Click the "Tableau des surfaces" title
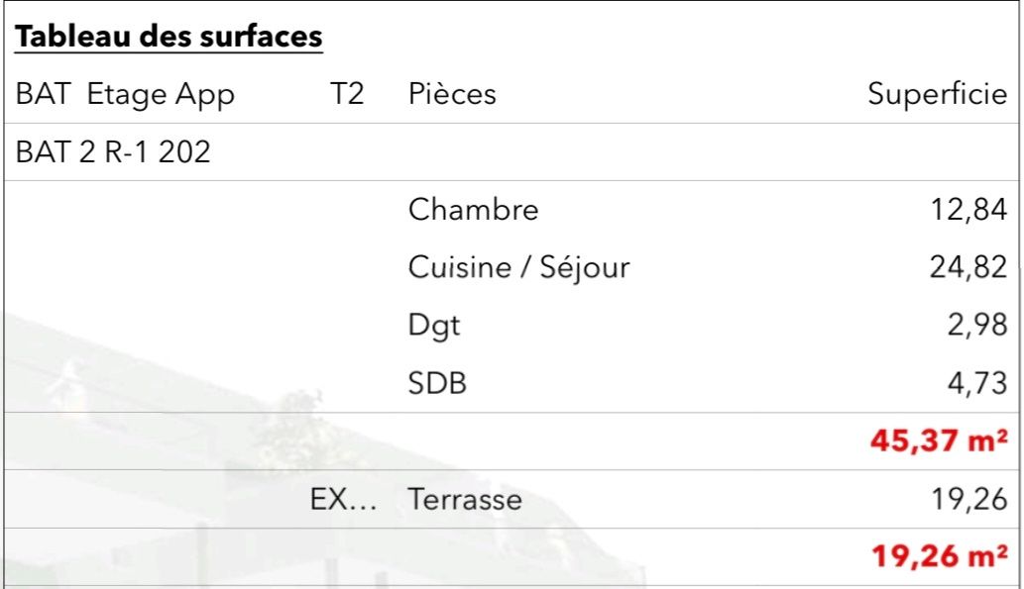The height and width of the screenshot is (589, 1024). [x=168, y=38]
